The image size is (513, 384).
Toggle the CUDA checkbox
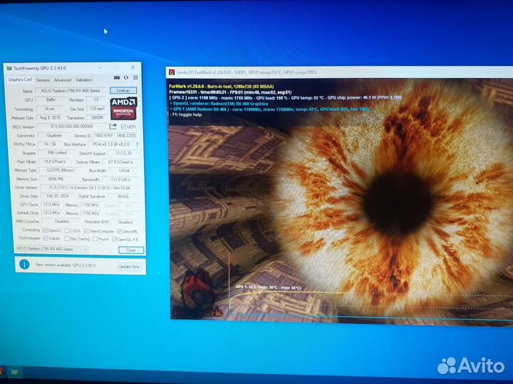(x=67, y=230)
